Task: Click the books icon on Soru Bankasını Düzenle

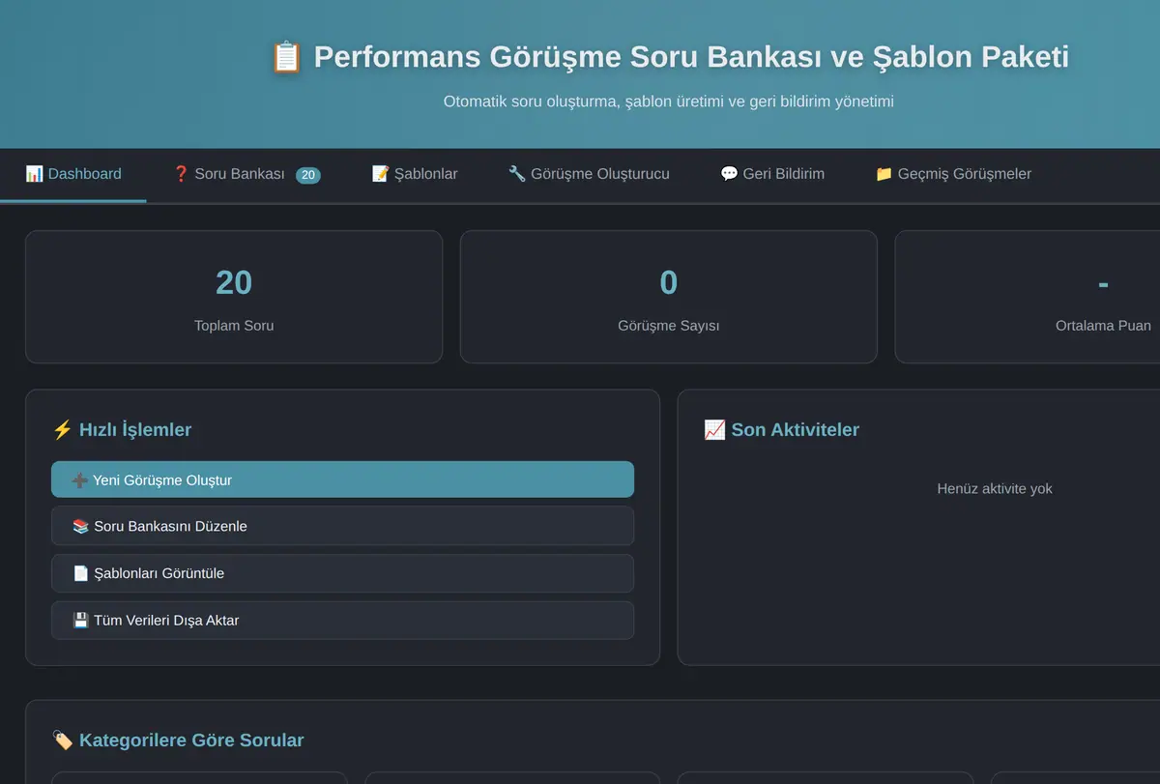Action: pyautogui.click(x=81, y=527)
